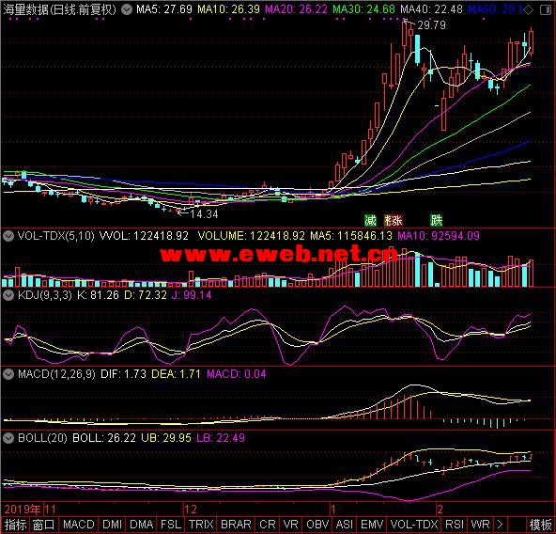
Task: Select the RSI indicator tab
Action: [x=455, y=525]
